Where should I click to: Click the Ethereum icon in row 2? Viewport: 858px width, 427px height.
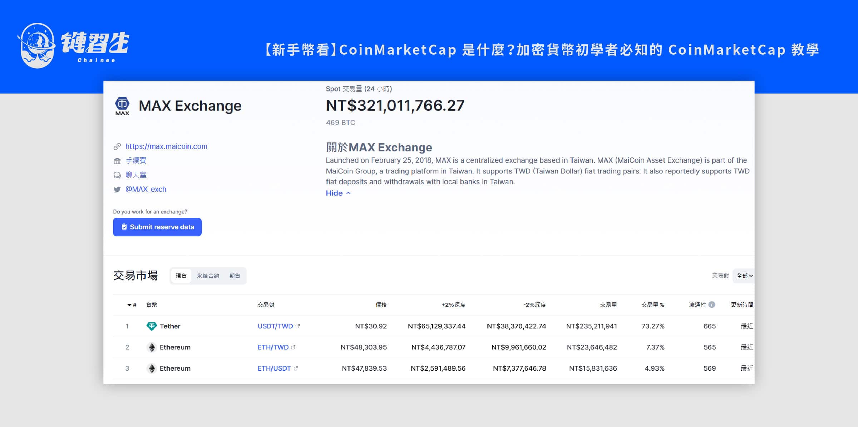tap(152, 347)
